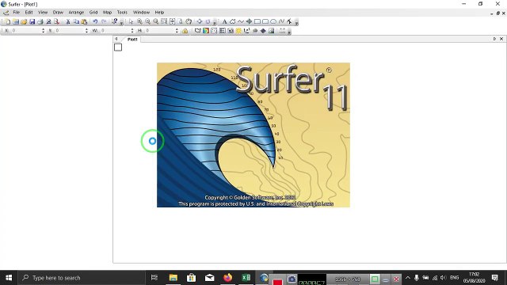
Task: Open a new worksheet from toolbar
Action: [x=16, y=21]
